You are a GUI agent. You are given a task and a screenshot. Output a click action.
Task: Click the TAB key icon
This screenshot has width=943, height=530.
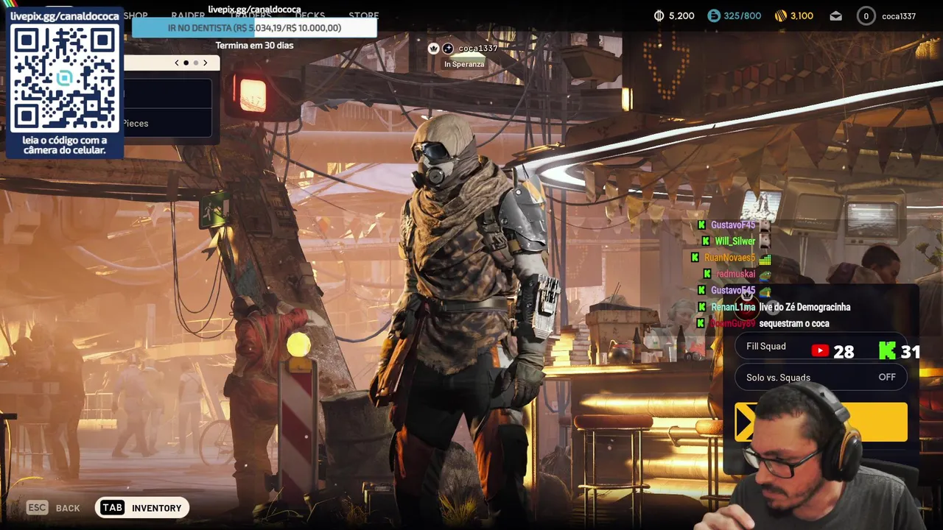click(112, 508)
